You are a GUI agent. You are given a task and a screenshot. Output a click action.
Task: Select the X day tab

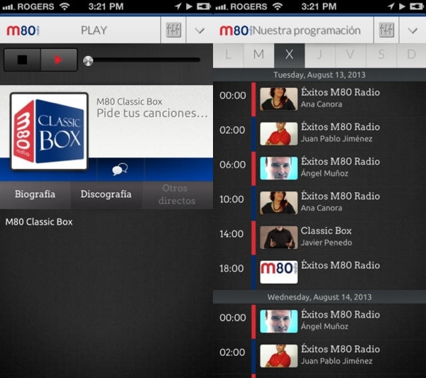290,55
